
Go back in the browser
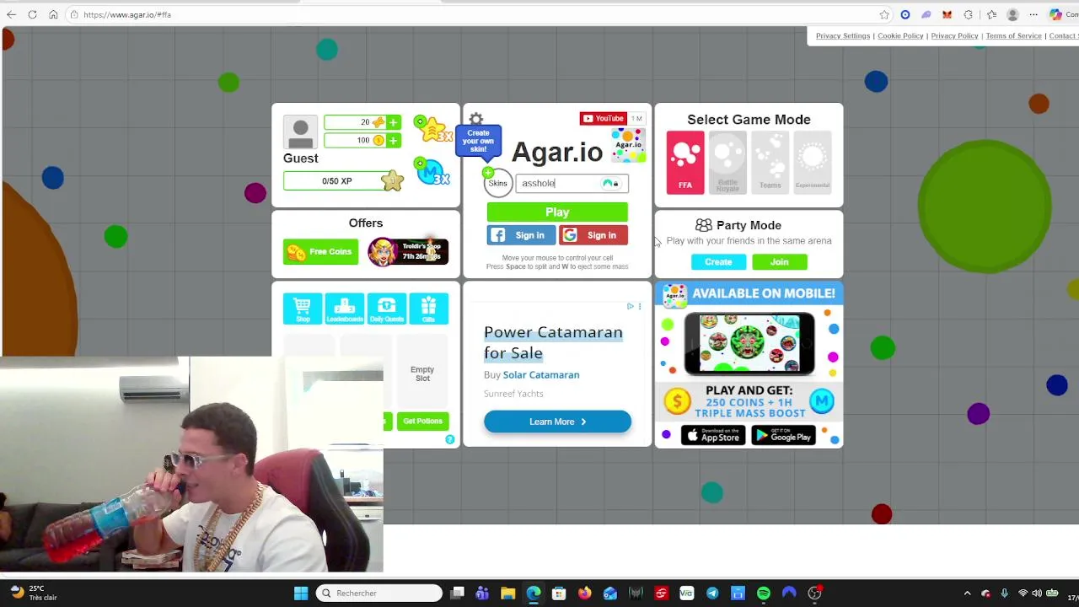pos(11,14)
